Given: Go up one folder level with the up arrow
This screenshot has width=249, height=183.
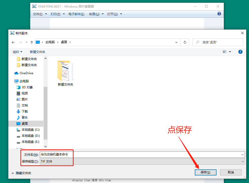Looking at the screenshot, I should [32, 42].
